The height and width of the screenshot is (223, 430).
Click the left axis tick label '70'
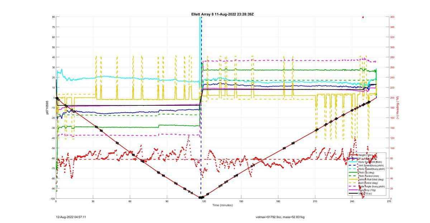coord(53,27)
